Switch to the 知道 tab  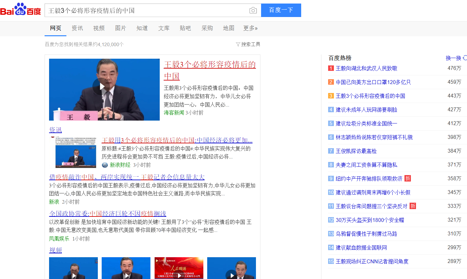pyautogui.click(x=142, y=28)
